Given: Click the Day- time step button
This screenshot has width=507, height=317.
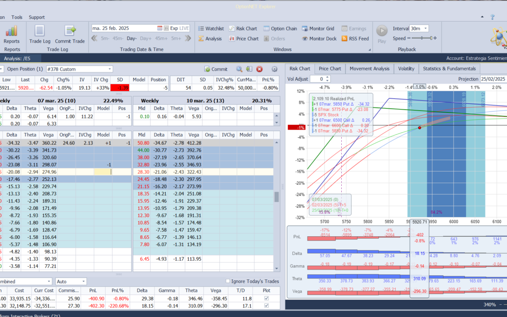Looking at the screenshot, I should click(131, 39).
